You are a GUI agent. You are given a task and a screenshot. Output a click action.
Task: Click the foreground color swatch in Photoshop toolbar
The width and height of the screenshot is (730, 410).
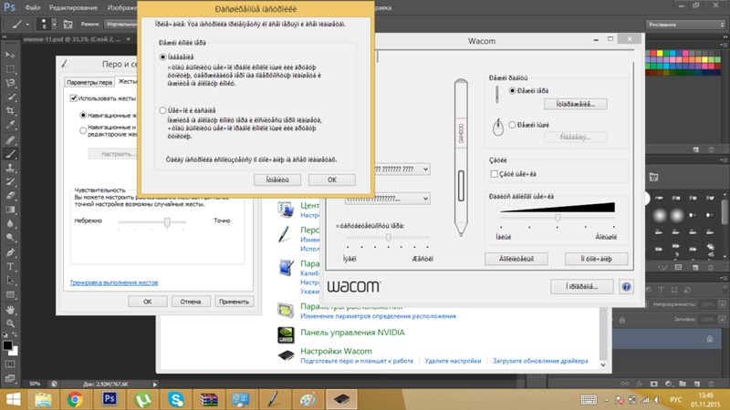coord(7,346)
